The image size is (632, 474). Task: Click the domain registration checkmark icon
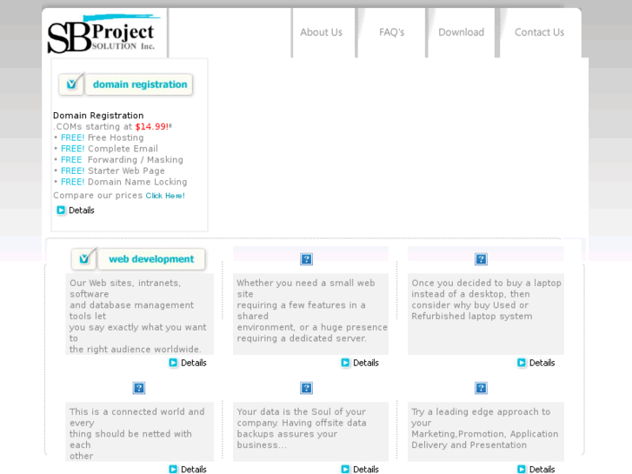click(x=72, y=83)
